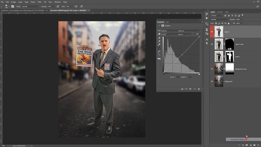Open the Paragraph panel icon
This screenshot has width=261, height=147.
[x=207, y=43]
